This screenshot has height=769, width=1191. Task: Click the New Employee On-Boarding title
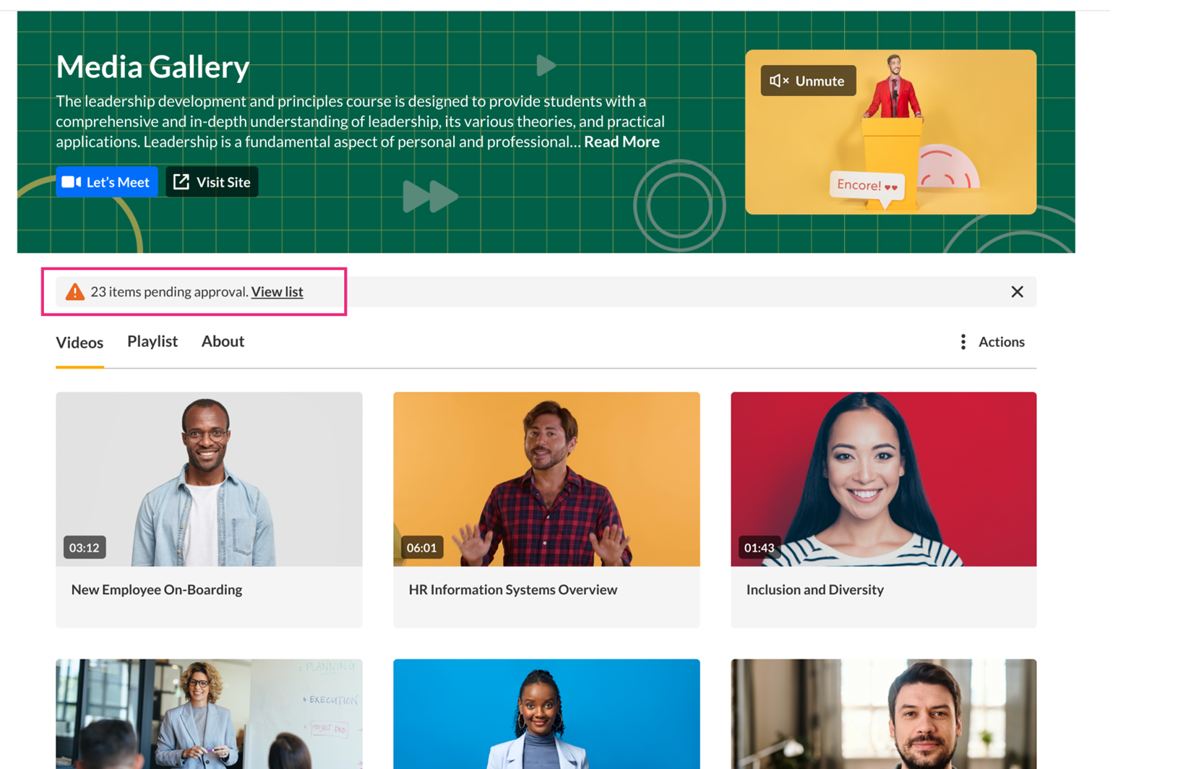157,590
